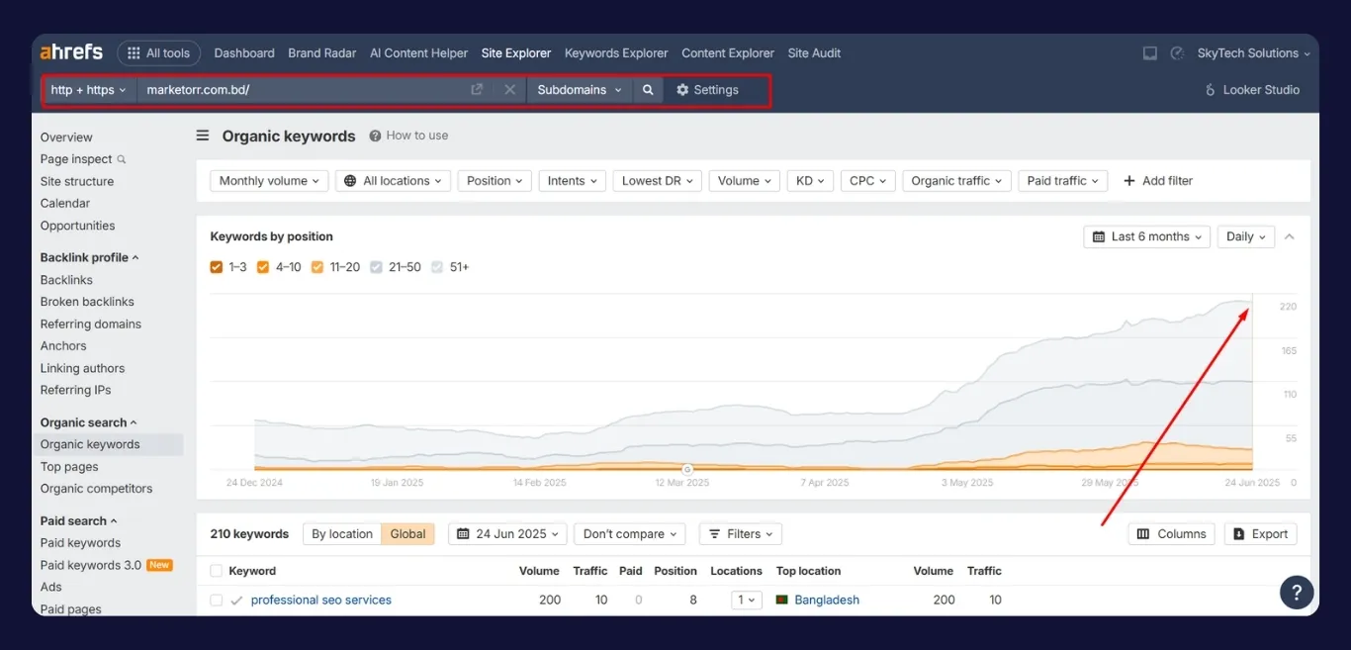Click the Export button
Screen dimensions: 1351x650
[1260, 534]
